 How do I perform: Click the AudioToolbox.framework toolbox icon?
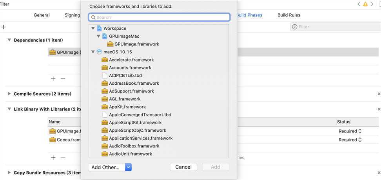click(105, 146)
